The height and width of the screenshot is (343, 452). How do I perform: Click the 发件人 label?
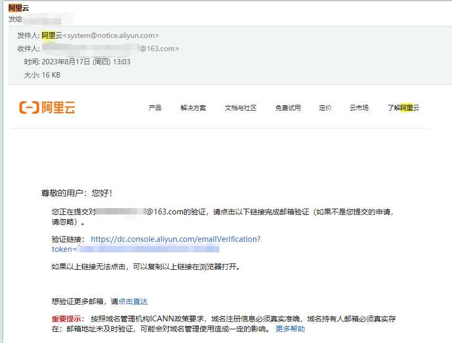coord(28,35)
